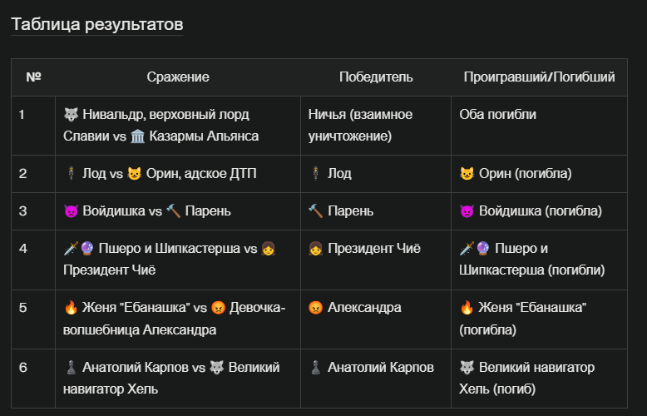647x416 pixels.
Task: Click the Таблица результатов heading
Action: click(x=97, y=24)
